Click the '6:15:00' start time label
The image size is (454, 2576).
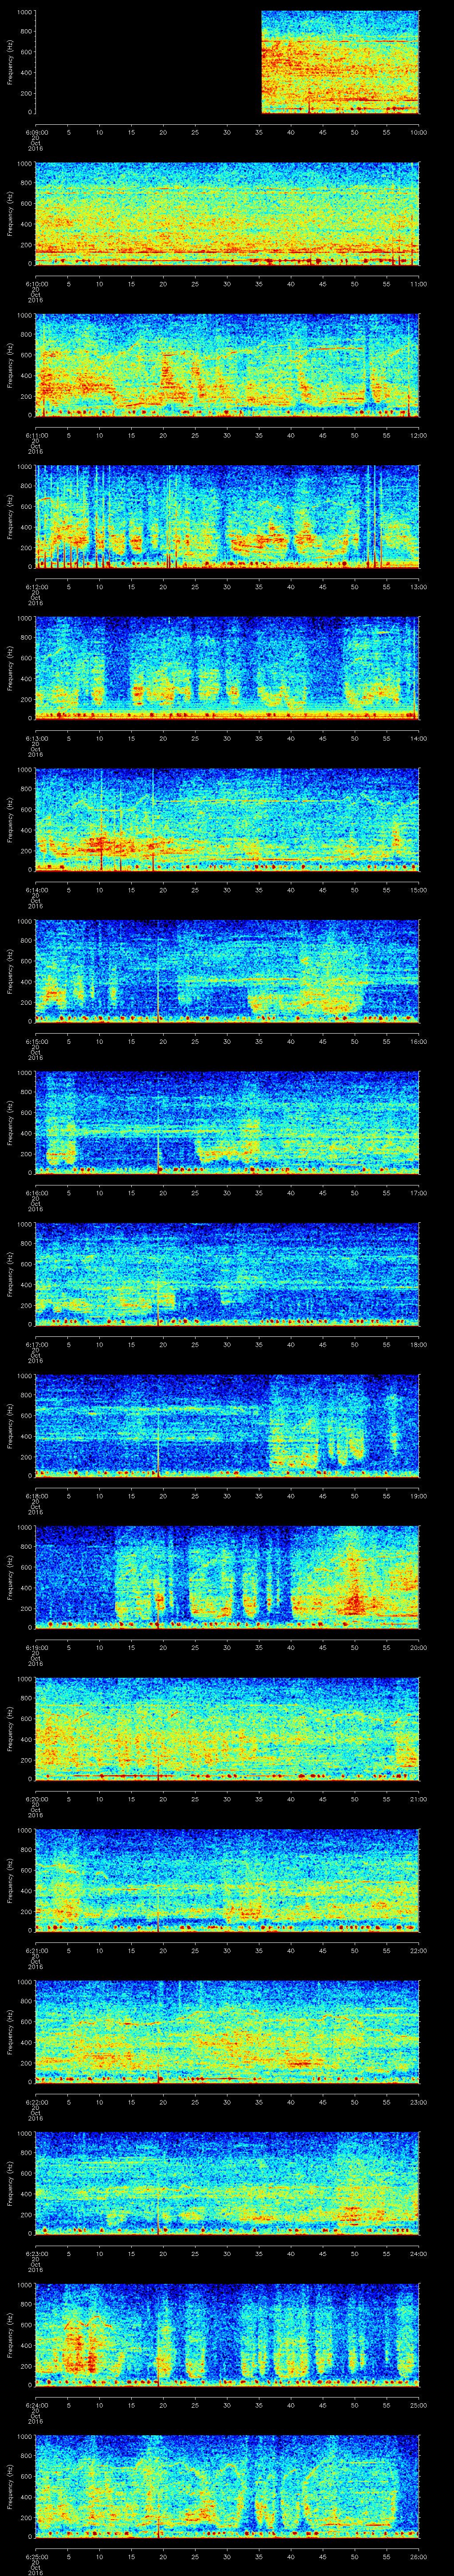tap(36, 1041)
